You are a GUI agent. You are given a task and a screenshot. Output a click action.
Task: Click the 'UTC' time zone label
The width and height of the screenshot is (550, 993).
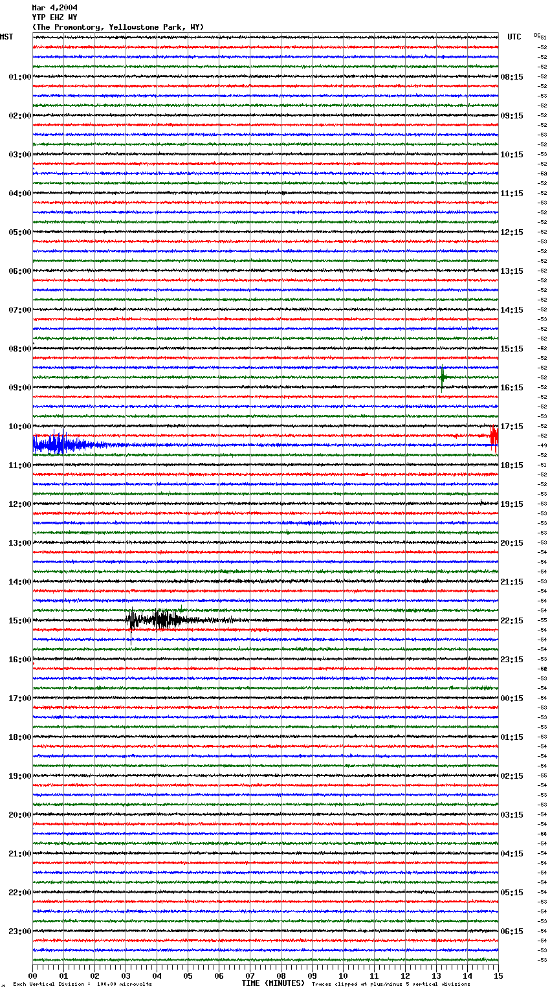tap(514, 37)
